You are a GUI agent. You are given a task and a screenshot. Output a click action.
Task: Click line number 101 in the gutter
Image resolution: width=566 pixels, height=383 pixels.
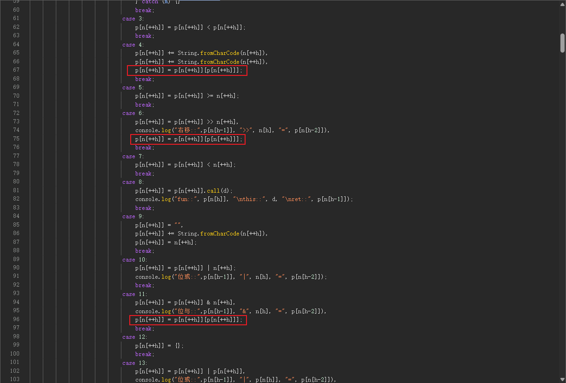pos(15,363)
